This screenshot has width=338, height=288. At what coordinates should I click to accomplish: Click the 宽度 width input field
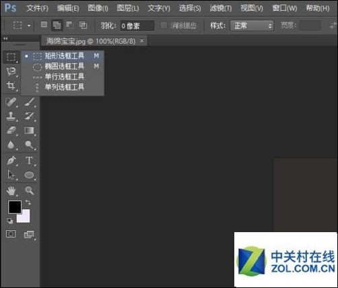310,26
